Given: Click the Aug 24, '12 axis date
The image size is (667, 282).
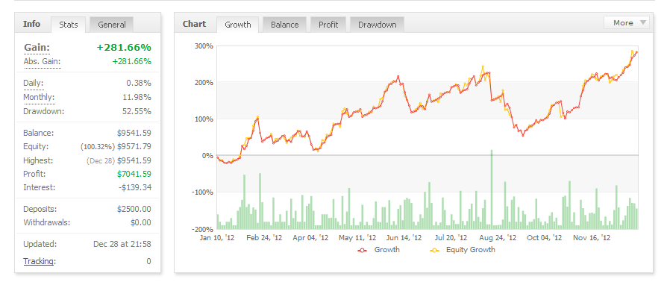Looking at the screenshot, I should (498, 238).
